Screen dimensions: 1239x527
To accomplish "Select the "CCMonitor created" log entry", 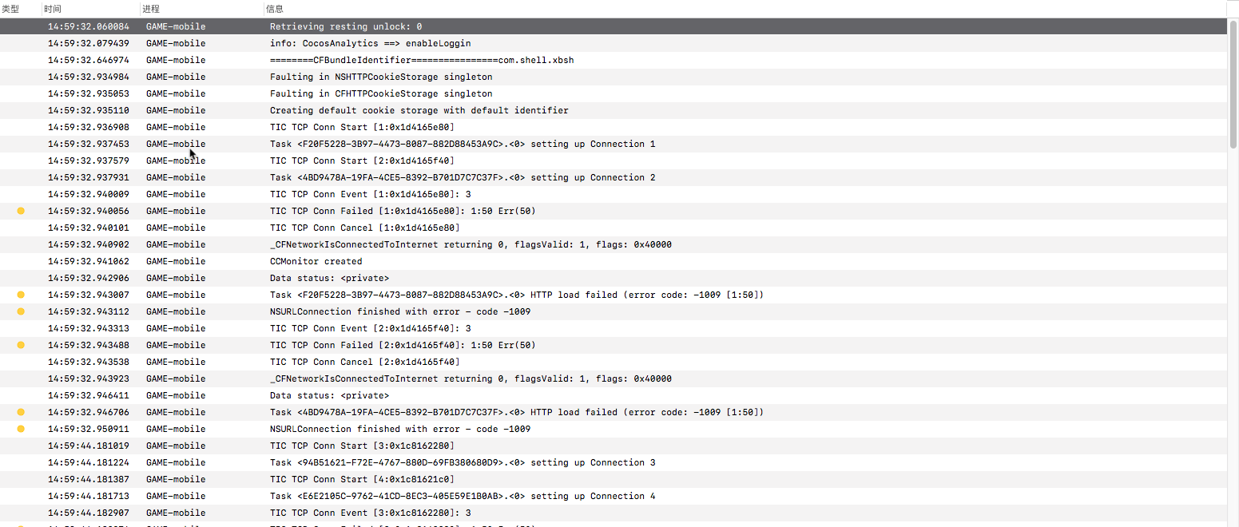I will tap(316, 261).
